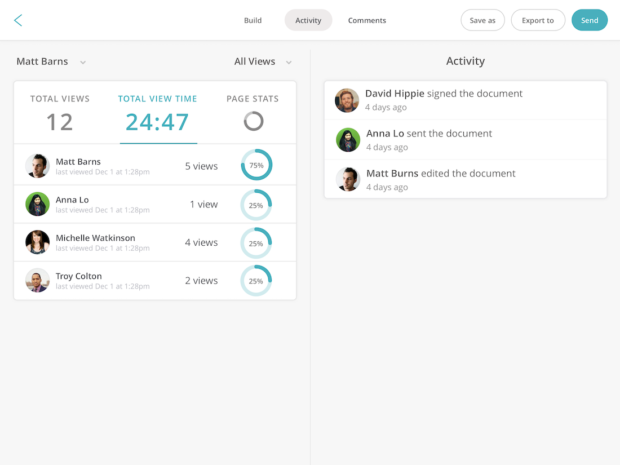This screenshot has width=620, height=465.
Task: Click Michelle Watkinson's avatar
Action: coord(38,242)
